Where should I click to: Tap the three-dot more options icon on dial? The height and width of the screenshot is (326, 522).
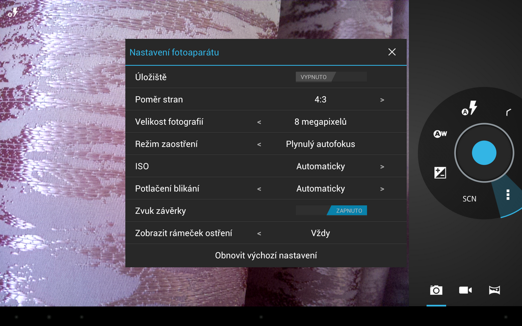point(508,195)
